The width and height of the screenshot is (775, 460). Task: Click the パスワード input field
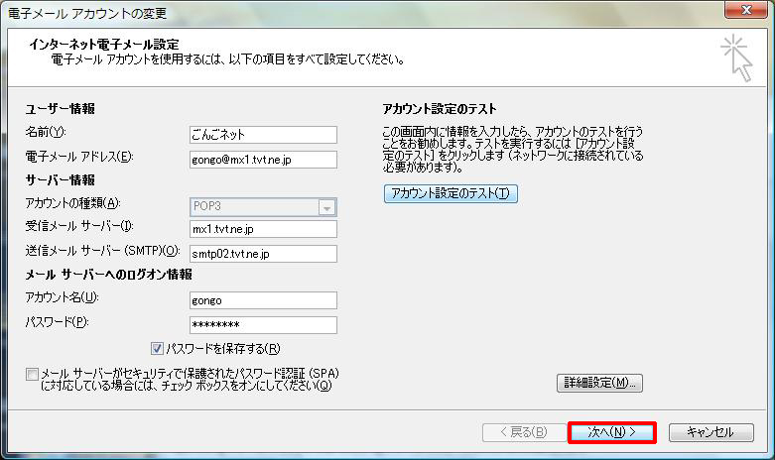[263, 325]
